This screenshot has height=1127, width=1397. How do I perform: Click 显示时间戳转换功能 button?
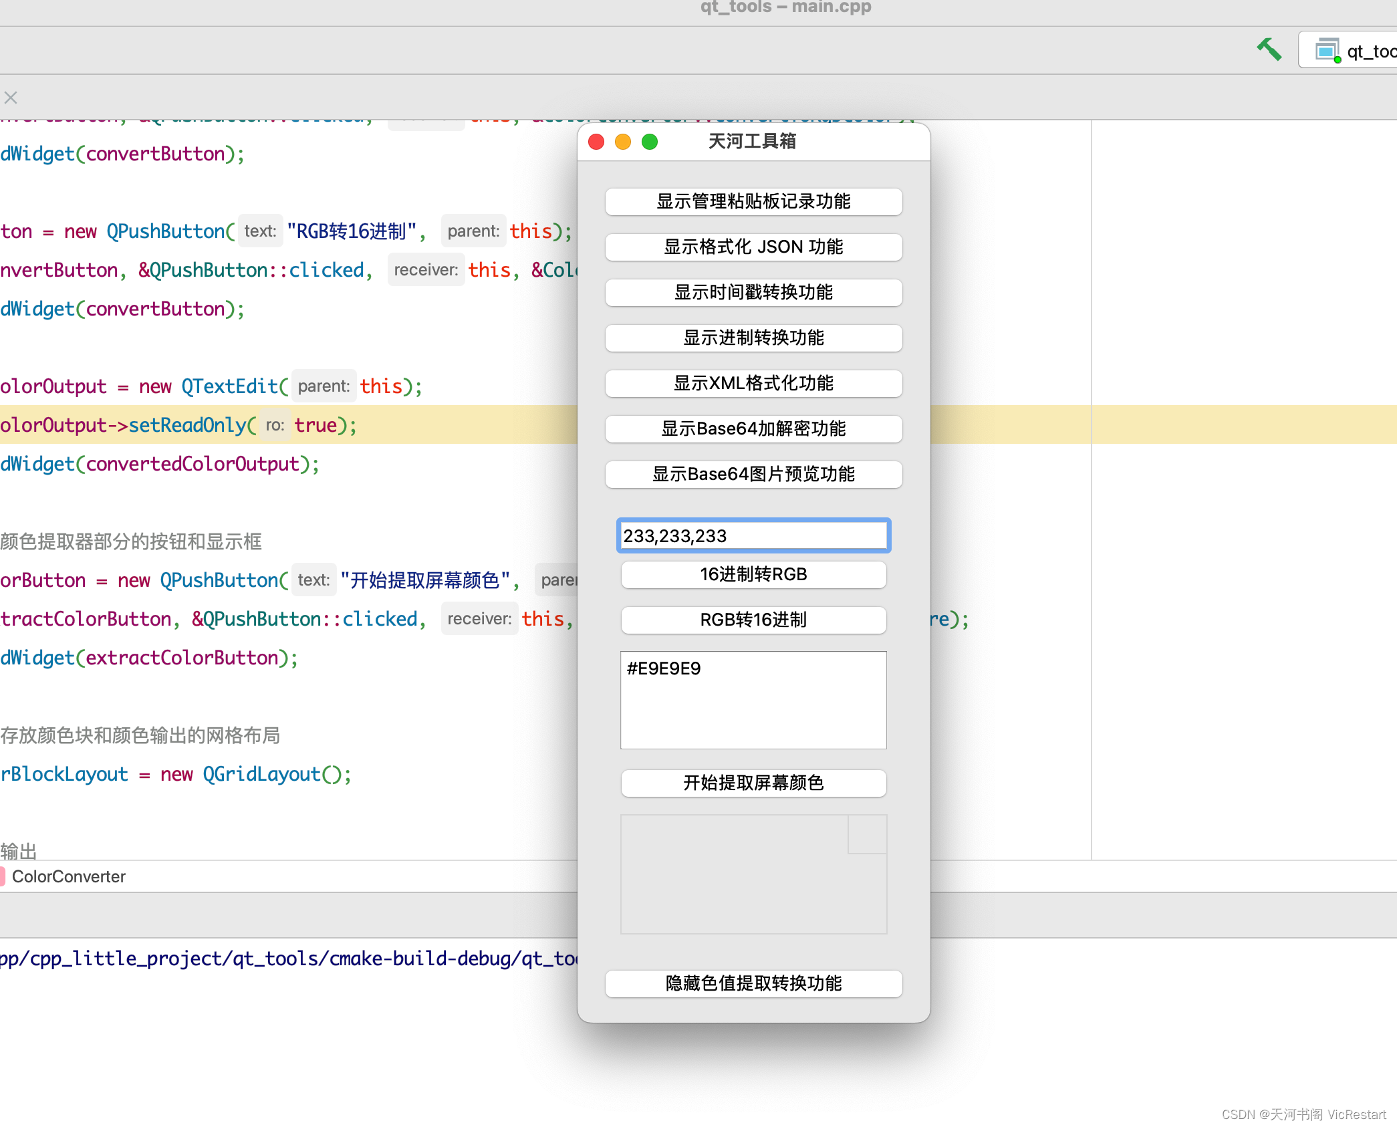pos(753,292)
